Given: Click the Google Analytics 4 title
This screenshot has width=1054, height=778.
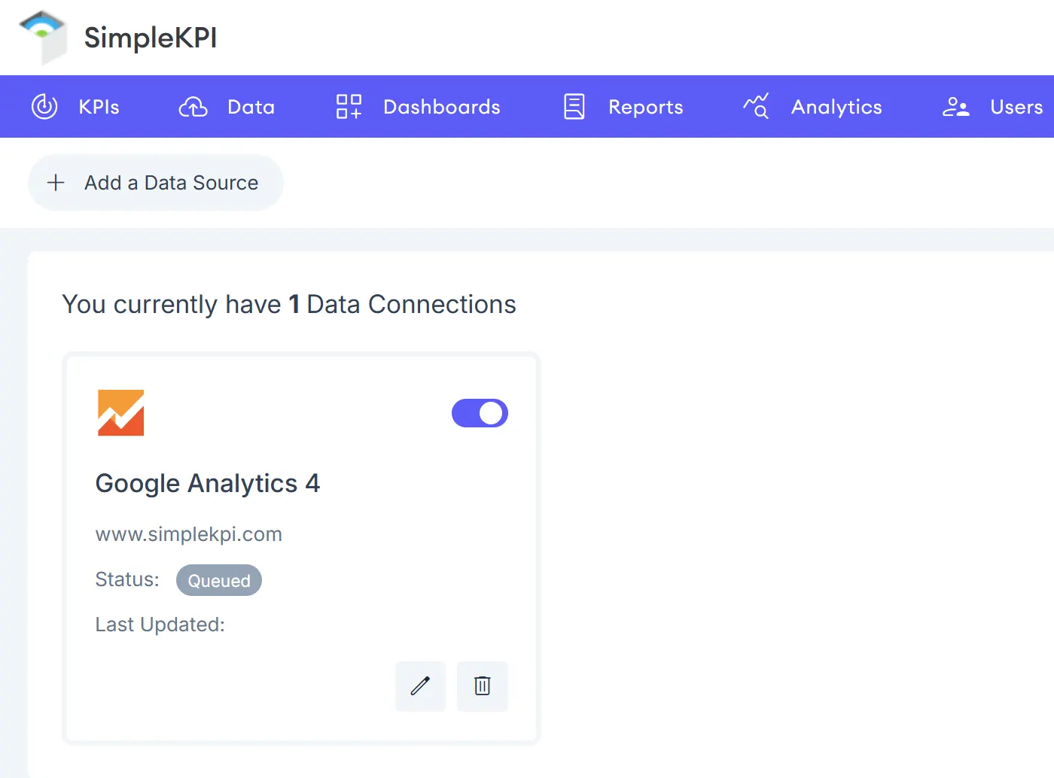Looking at the screenshot, I should (208, 483).
